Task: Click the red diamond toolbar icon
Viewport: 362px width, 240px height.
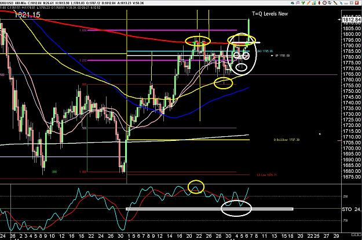Action: 319,3
